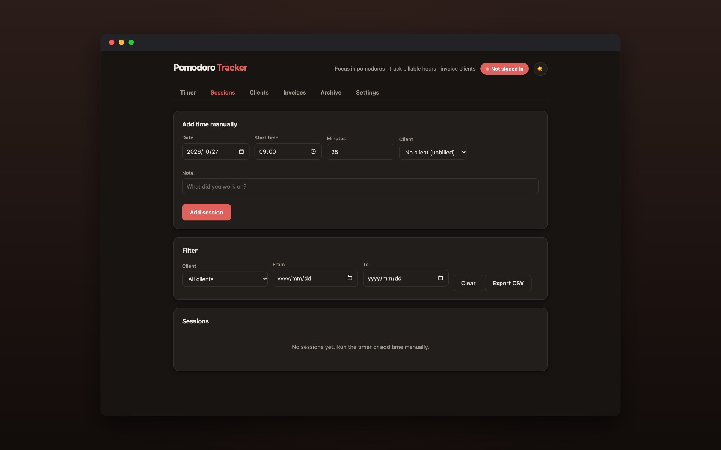The width and height of the screenshot is (721, 450).
Task: Click the 'No sessions yet' message text
Action: point(360,347)
